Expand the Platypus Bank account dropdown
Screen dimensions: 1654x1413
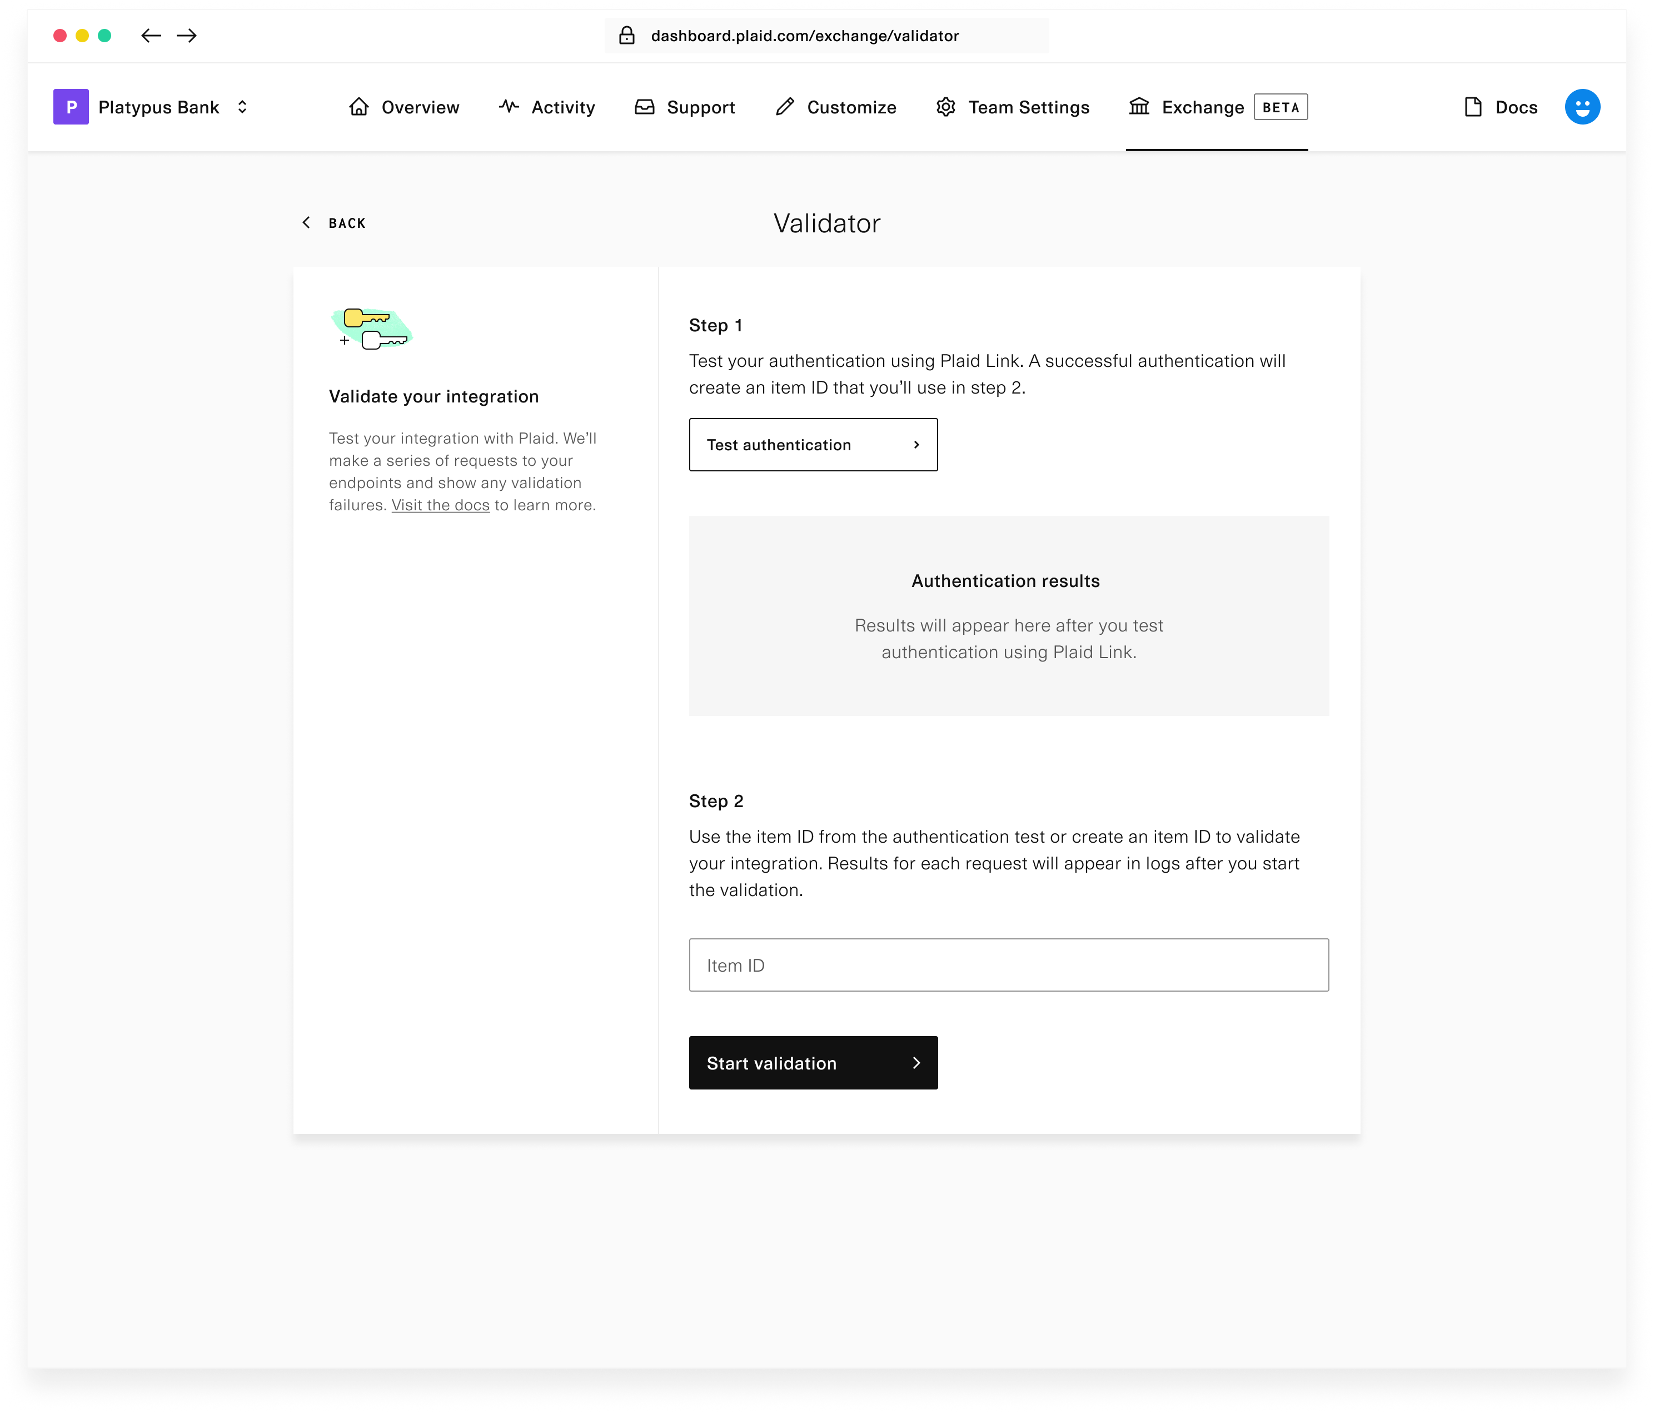tap(242, 107)
